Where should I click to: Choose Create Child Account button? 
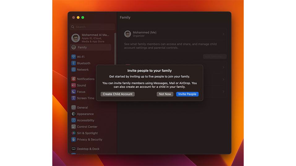(x=118, y=94)
